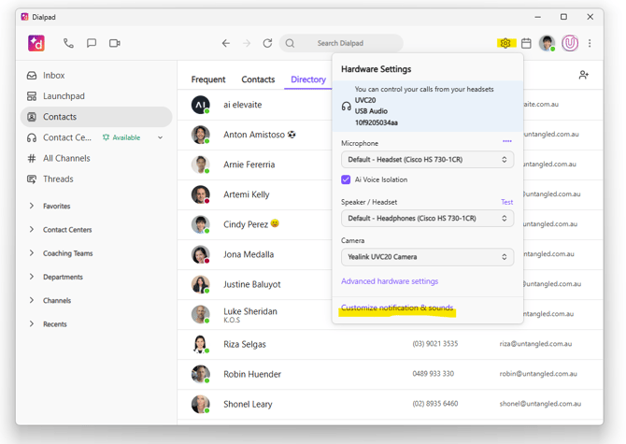The height and width of the screenshot is (444, 626).
Task: Expand the Available status dropdown chevron
Action: tap(160, 137)
